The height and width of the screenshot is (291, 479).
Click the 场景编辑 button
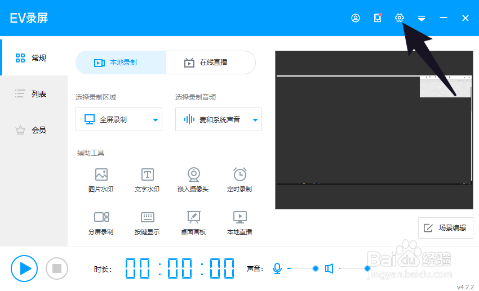[x=445, y=228]
